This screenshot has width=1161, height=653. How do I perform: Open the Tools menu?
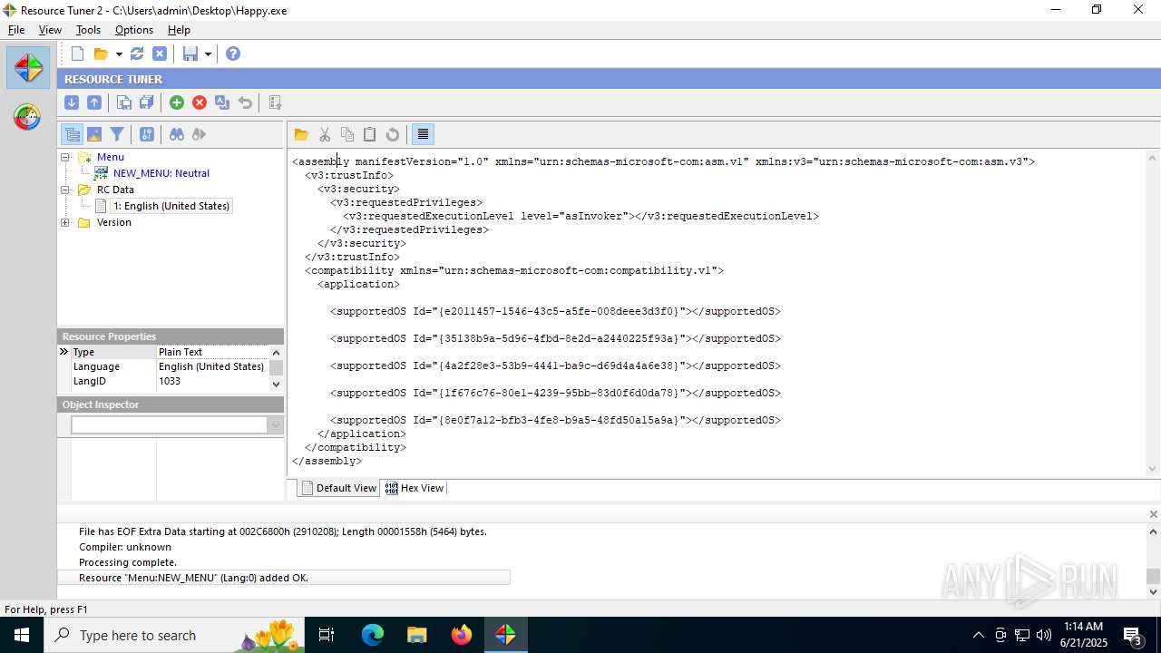88,30
